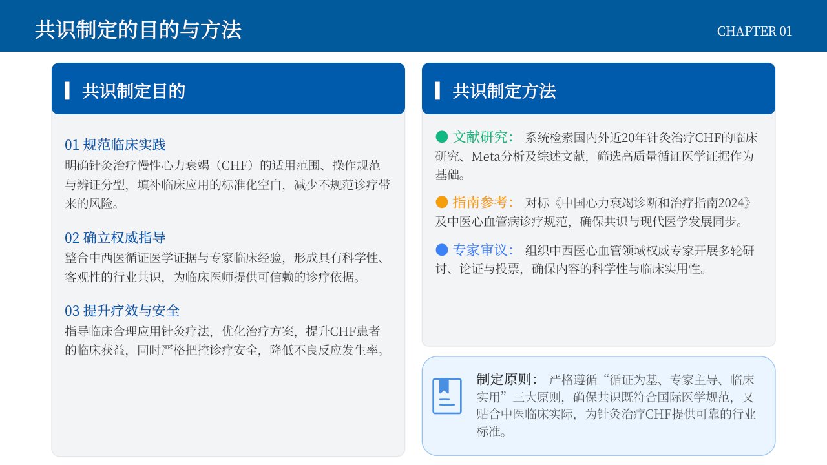Image resolution: width=827 pixels, height=465 pixels.
Task: Click the CHAPTER 01 label
Action: pos(755,31)
